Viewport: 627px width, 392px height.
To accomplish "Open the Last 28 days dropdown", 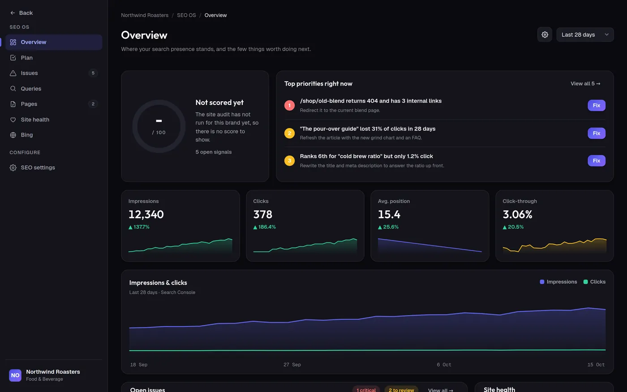I will pos(585,34).
